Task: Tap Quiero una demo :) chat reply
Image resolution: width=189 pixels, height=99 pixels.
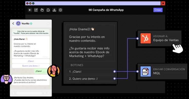Action: 31,66
